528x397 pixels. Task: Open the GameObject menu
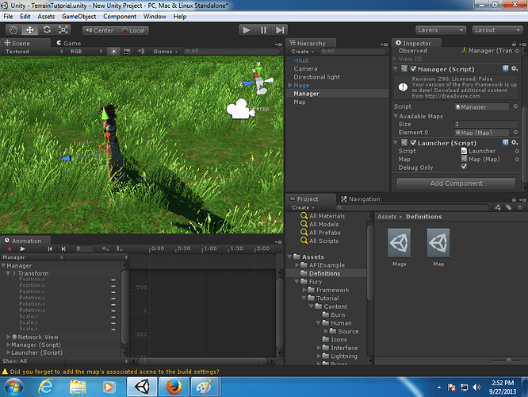(78, 17)
